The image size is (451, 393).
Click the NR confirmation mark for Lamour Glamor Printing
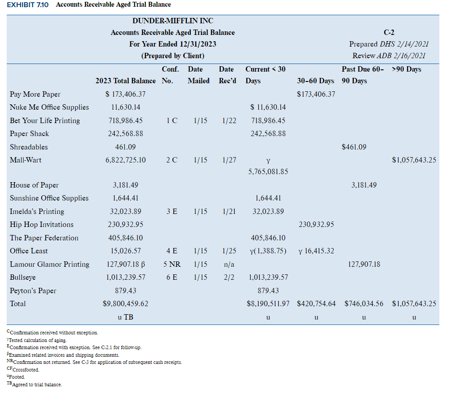175,264
